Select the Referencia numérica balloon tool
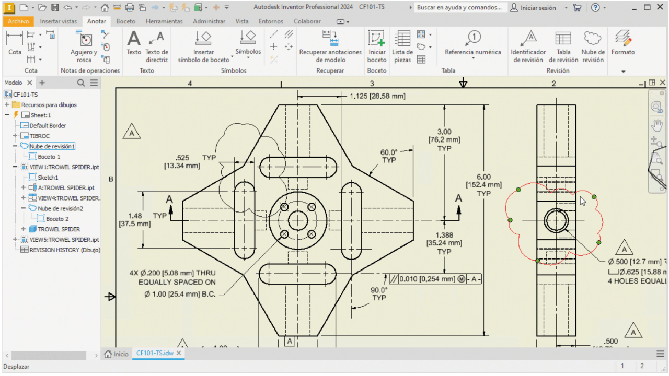Viewport: 669px width, 376px height. pos(472,42)
